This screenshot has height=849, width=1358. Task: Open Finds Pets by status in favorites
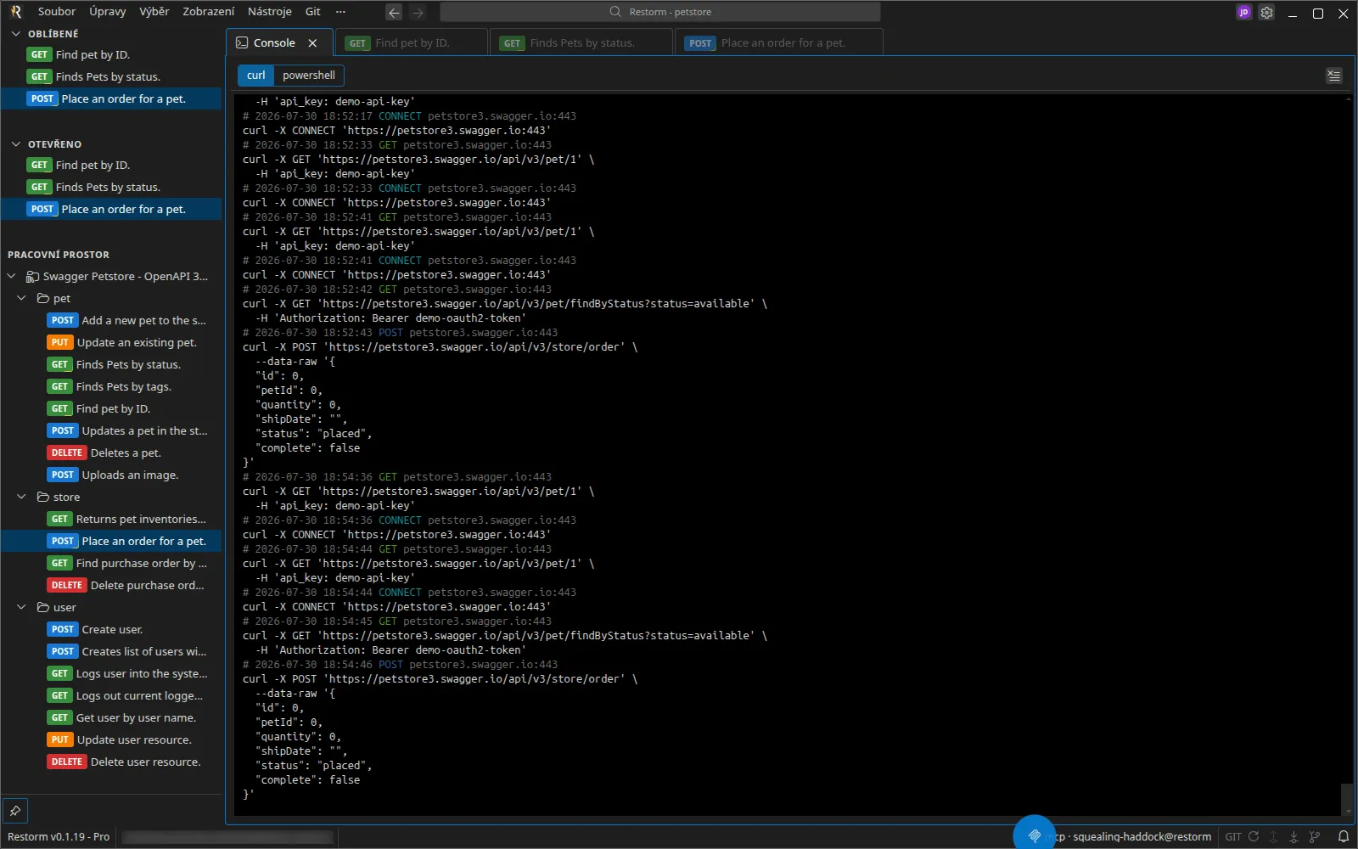click(111, 77)
